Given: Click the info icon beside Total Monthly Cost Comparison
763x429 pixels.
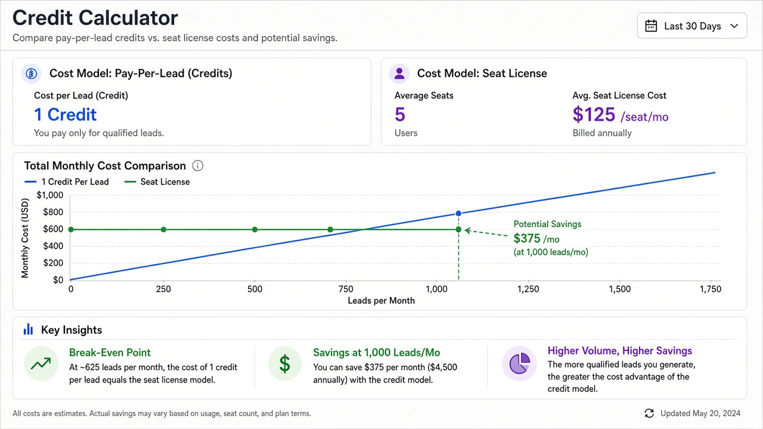Looking at the screenshot, I should pos(198,166).
